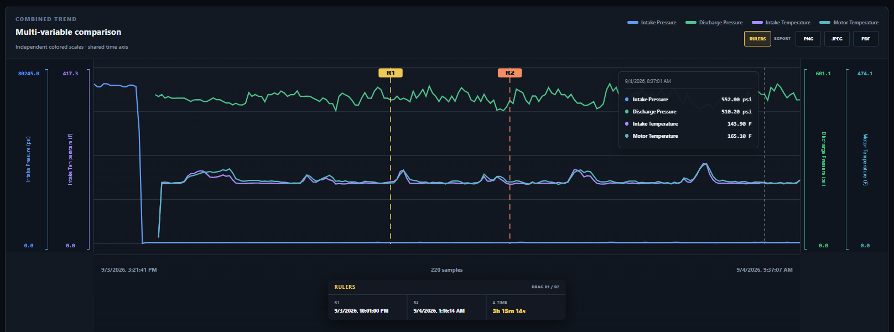The width and height of the screenshot is (894, 332).
Task: Click tooltip Intake Temperature 143.90 F value
Action: 739,124
